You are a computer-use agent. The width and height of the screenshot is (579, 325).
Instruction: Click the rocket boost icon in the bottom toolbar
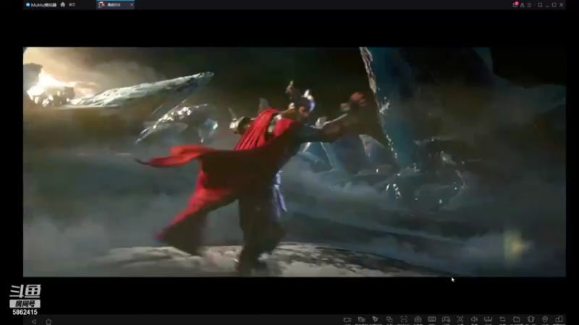click(x=375, y=319)
